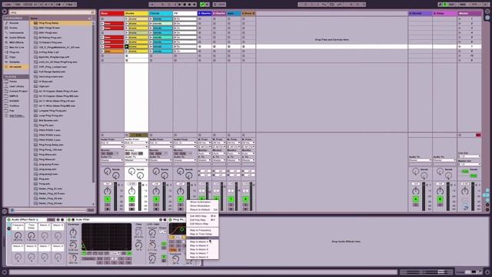Viewport: 492px width, 277px height.
Task: Click the transport Play button
Action: [179, 5]
